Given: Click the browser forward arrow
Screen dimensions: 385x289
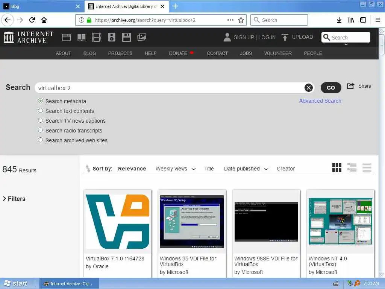Looking at the screenshot, I should 20,20.
